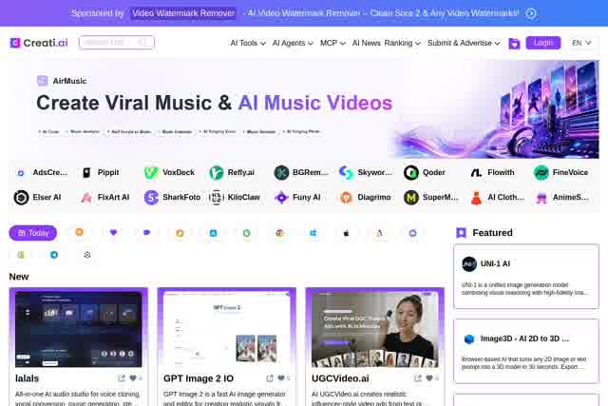The width and height of the screenshot is (608, 406).
Task: Open the SuperM... tool link
Action: 431,197
